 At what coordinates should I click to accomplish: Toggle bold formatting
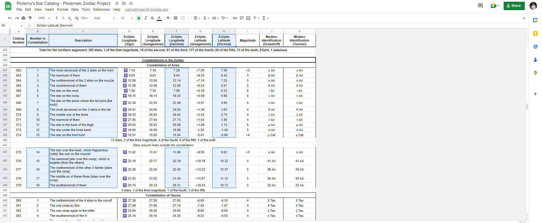[x=139, y=18]
